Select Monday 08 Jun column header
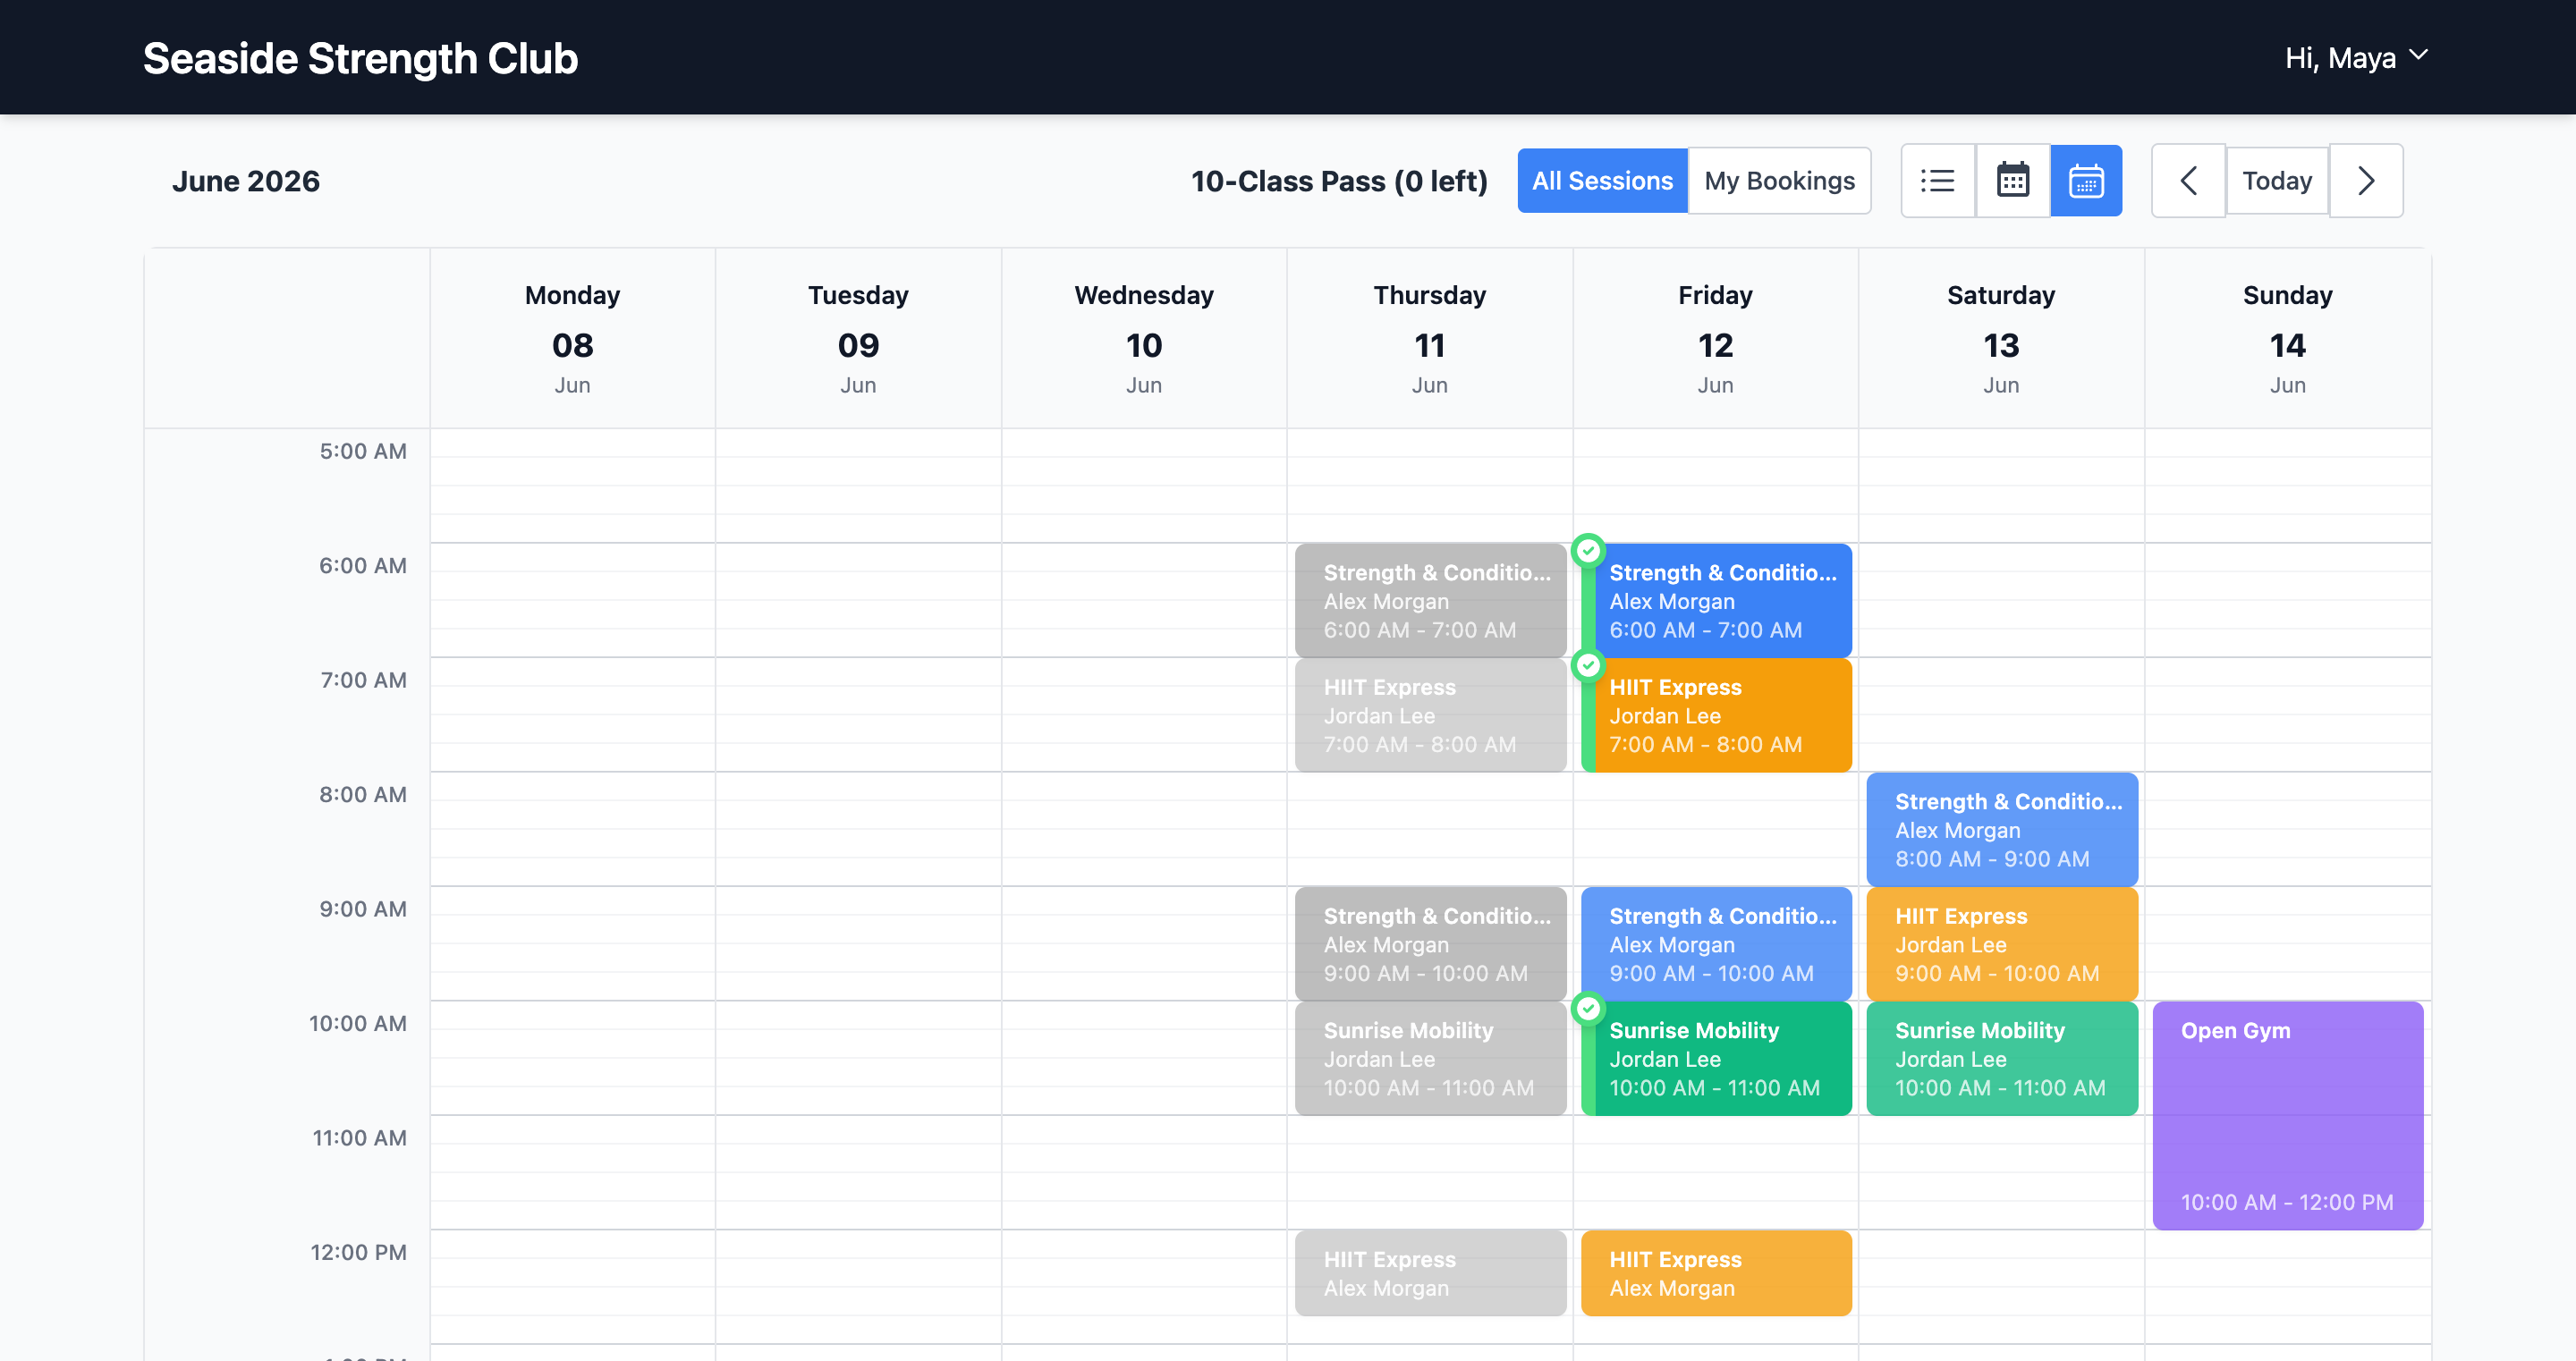 pyautogui.click(x=573, y=339)
